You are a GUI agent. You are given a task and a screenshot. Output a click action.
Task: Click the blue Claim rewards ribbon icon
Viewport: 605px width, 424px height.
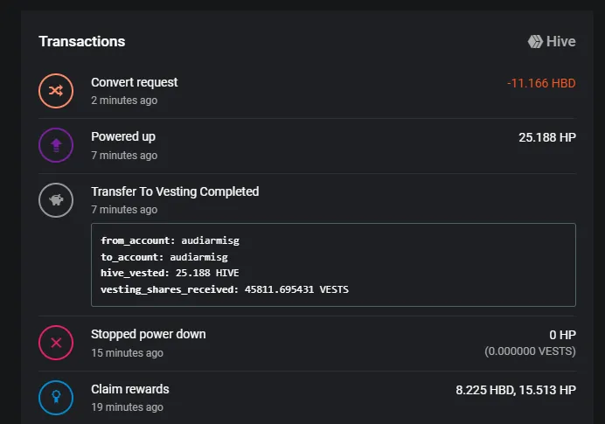tap(56, 398)
